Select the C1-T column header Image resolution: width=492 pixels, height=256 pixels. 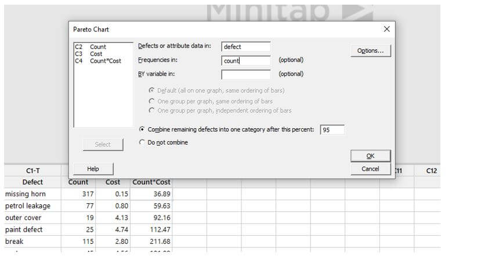[x=33, y=171]
